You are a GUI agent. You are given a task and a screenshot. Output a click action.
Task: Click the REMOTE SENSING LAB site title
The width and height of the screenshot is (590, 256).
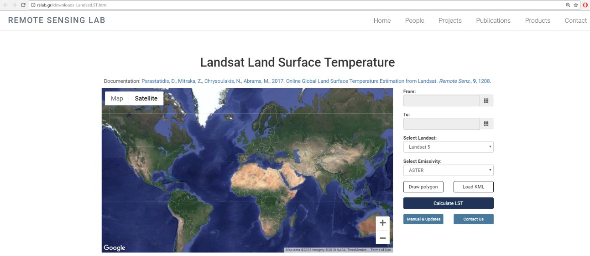click(57, 20)
